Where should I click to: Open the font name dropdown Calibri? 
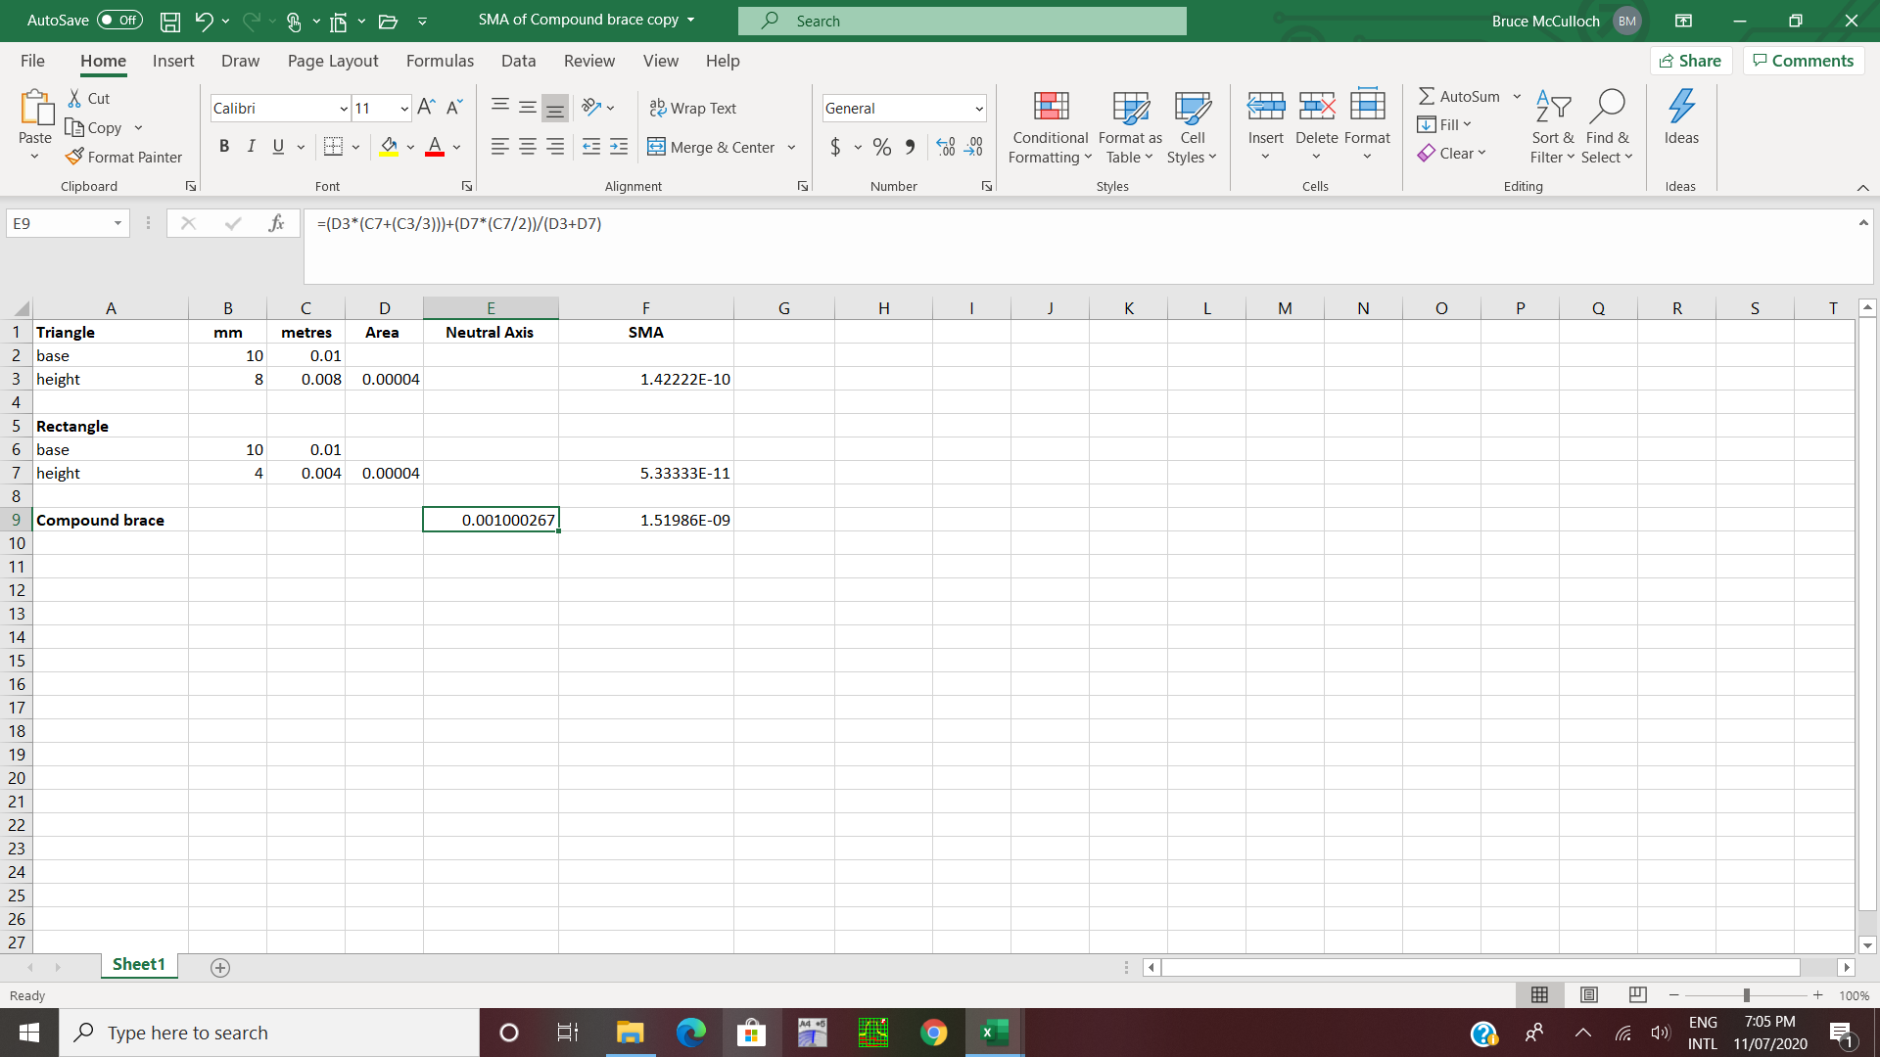[x=344, y=109]
